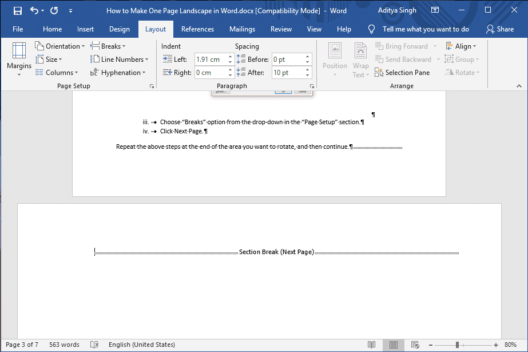
Task: Switch to Read Mode view in the status bar
Action: point(371,345)
